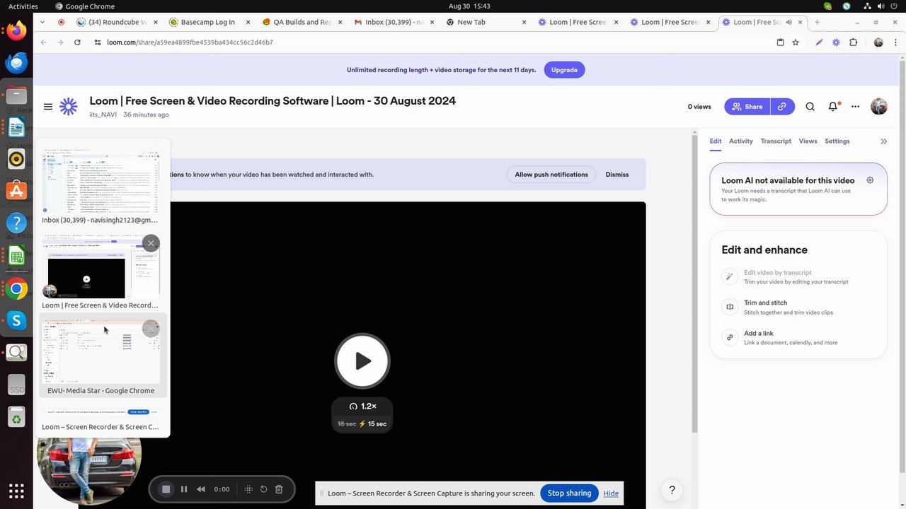
Task: Open the Settings tab in the sidebar
Action: tap(837, 141)
